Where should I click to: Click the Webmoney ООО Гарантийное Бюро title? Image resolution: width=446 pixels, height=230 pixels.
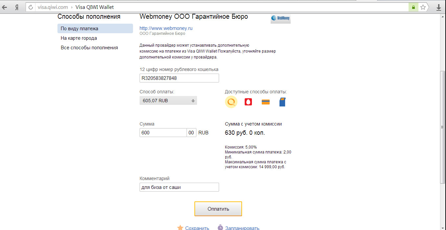194,16
